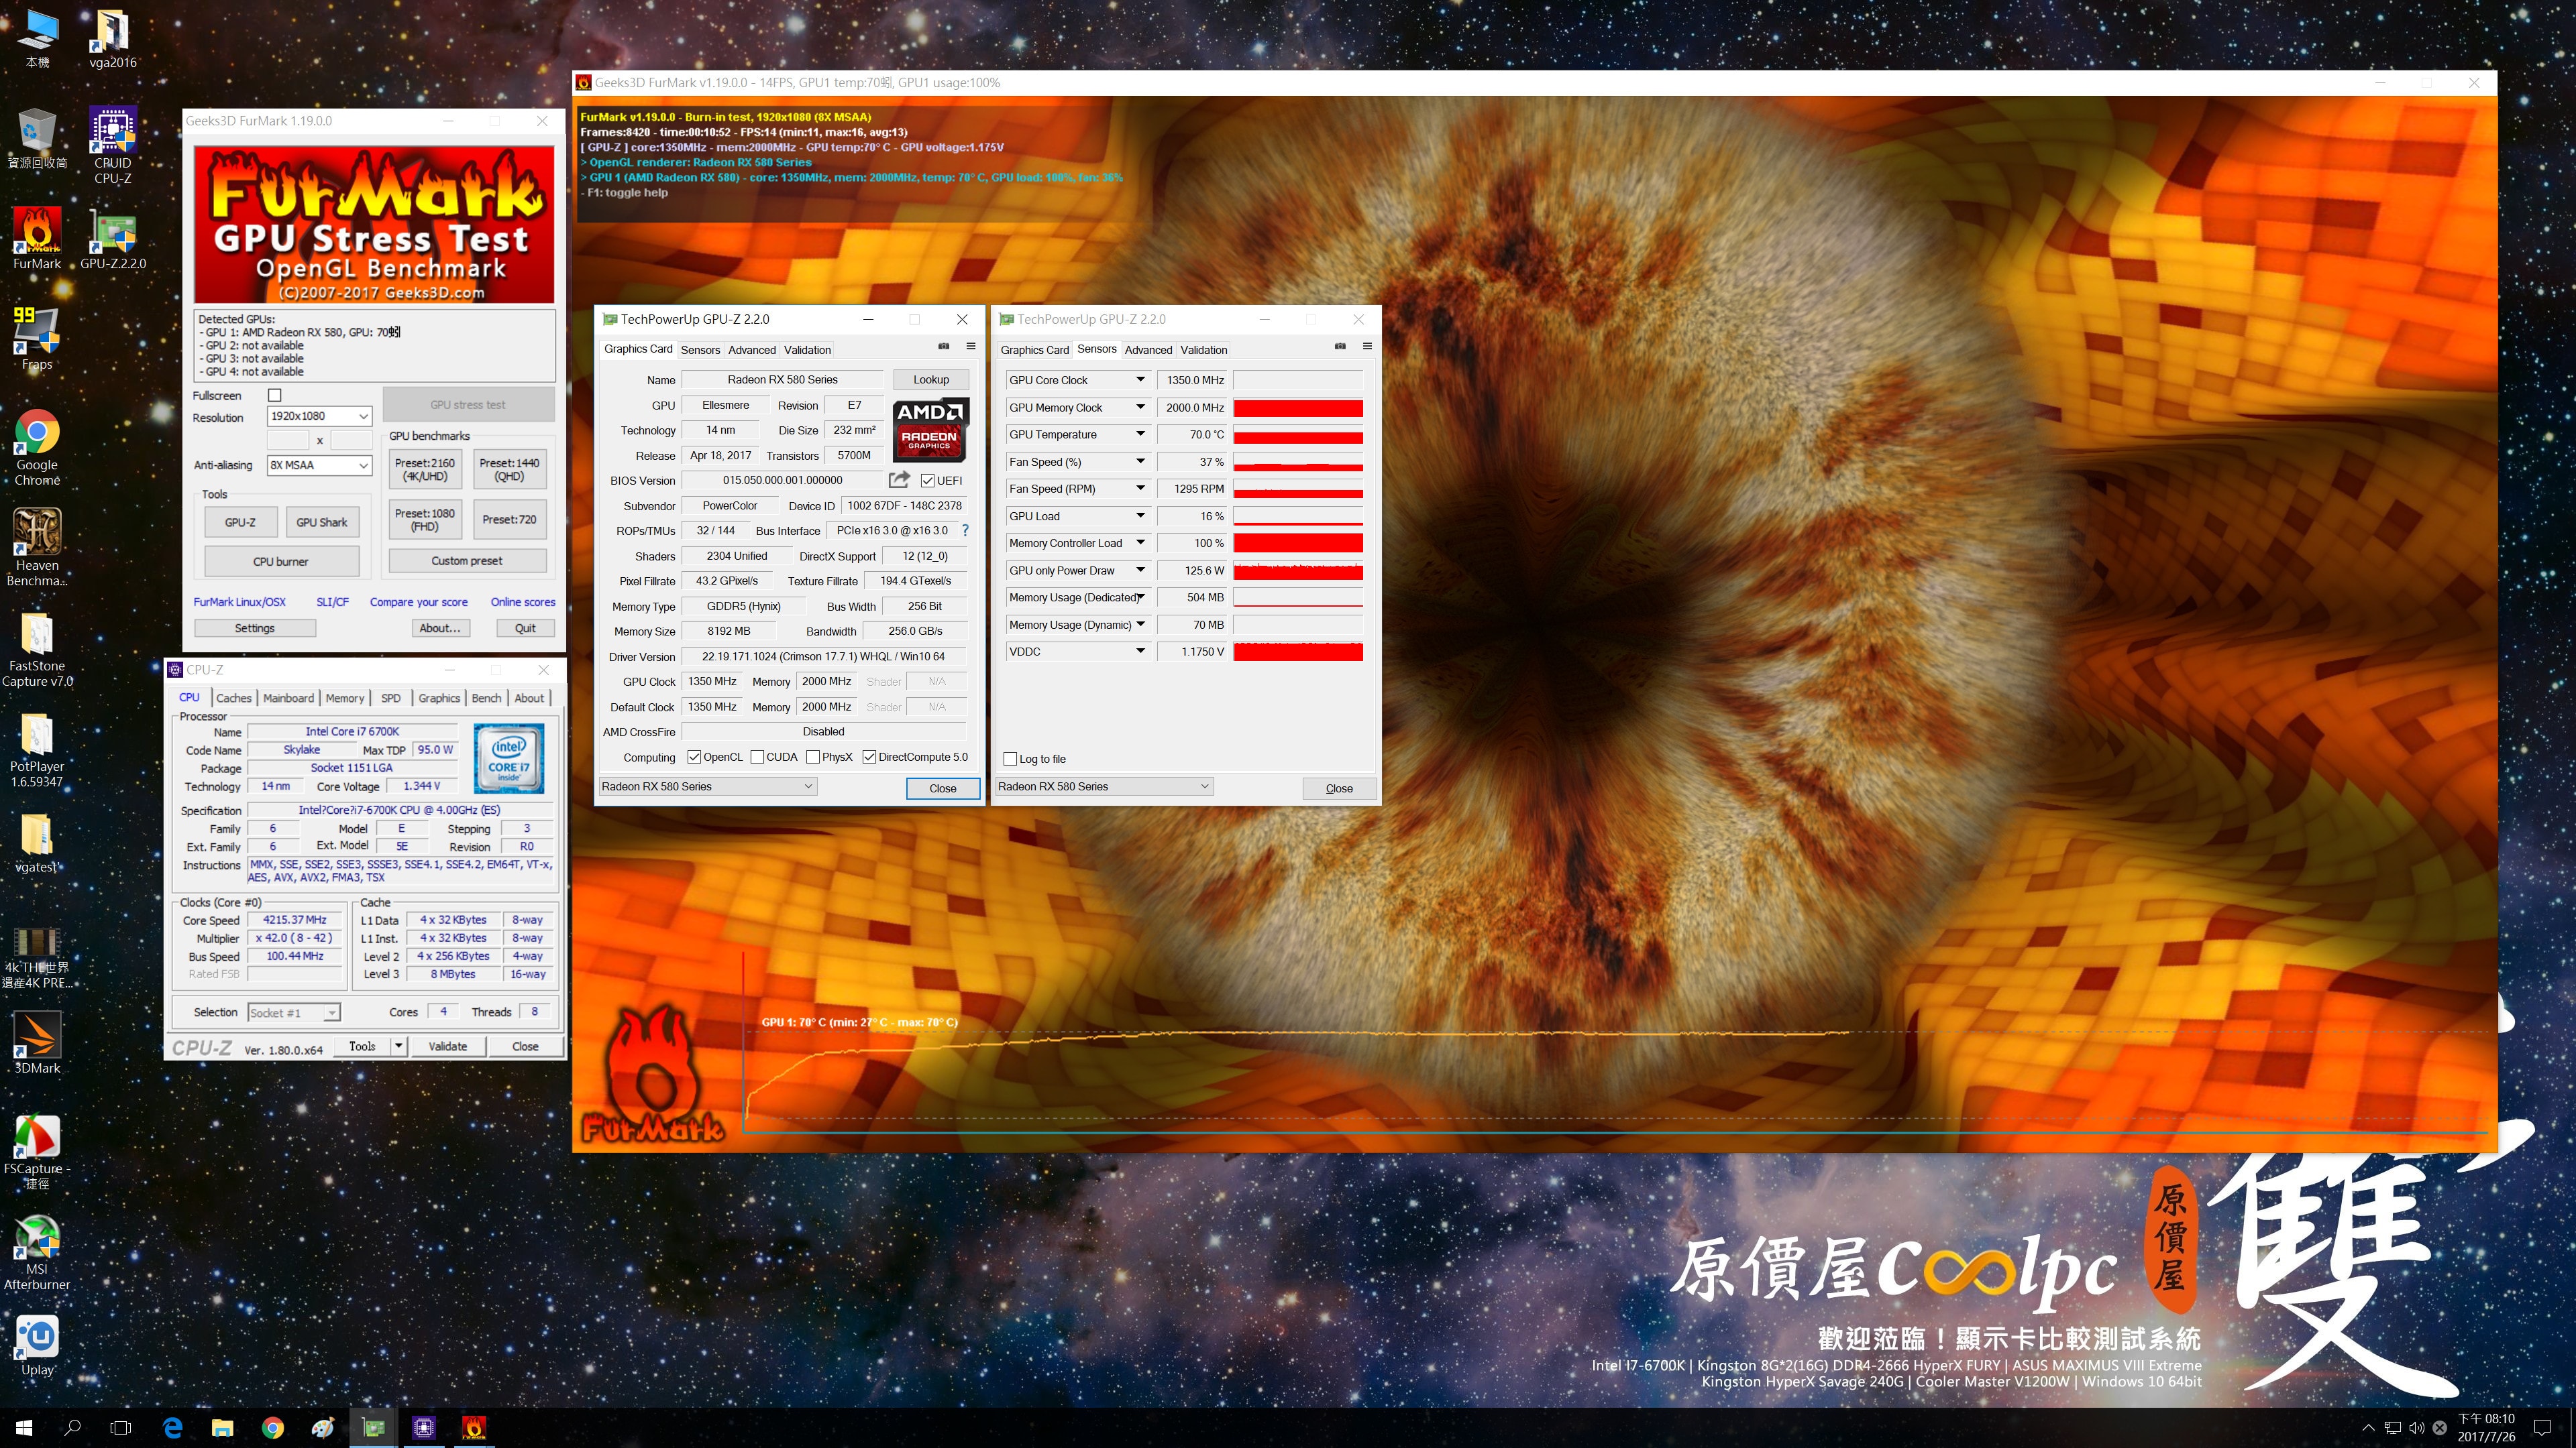Open GPU selector dropdown in GPU-Z Graphics Card window

(x=708, y=786)
